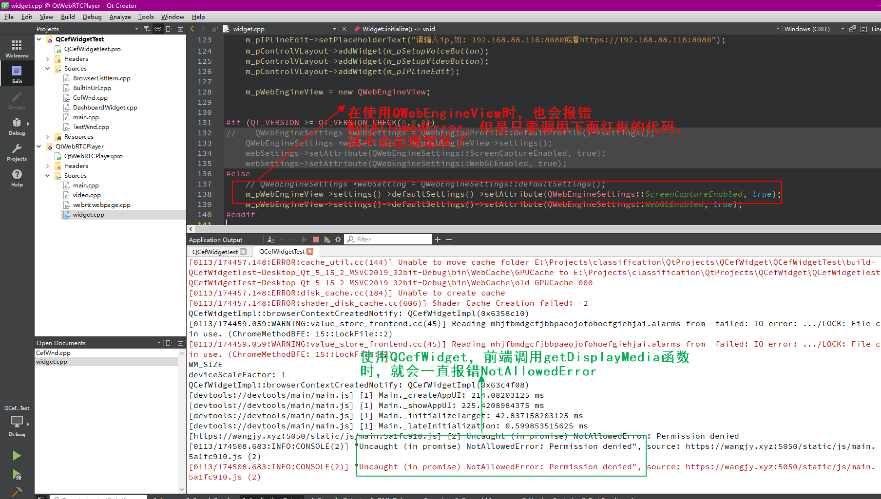
Task: Zoom in the output pane with plus
Action: click(438, 240)
